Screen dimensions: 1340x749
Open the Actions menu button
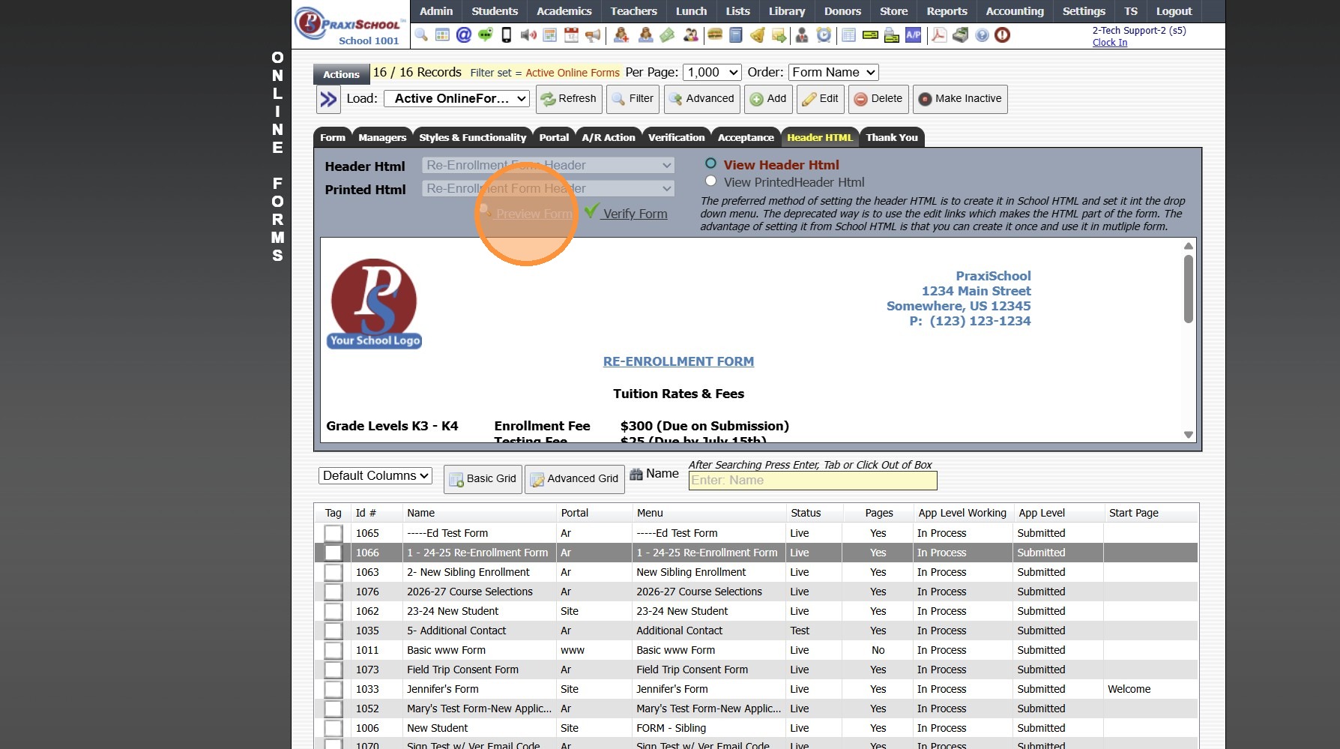[341, 73]
